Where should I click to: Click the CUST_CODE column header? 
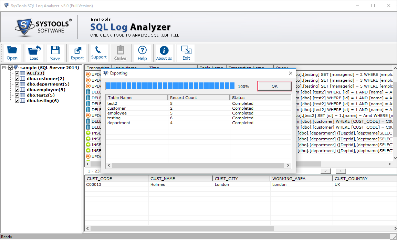pos(116,178)
